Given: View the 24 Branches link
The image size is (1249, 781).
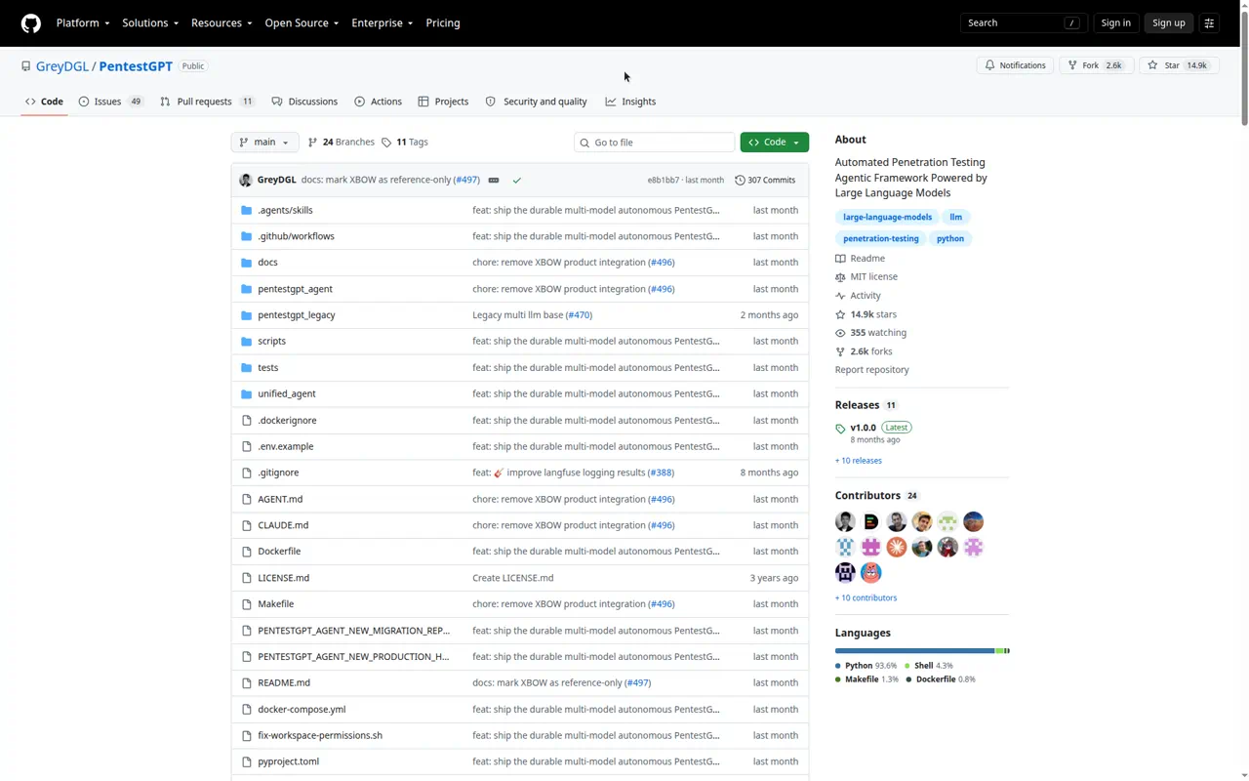Looking at the screenshot, I should (341, 143).
